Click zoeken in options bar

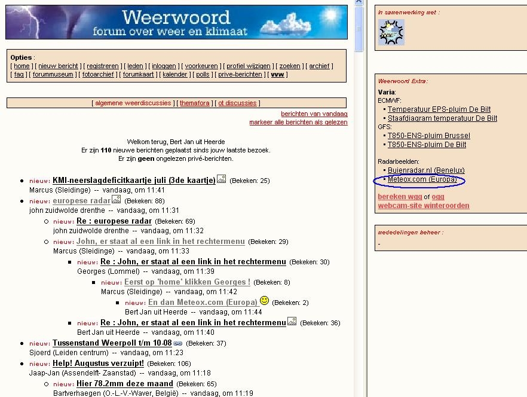coord(290,66)
